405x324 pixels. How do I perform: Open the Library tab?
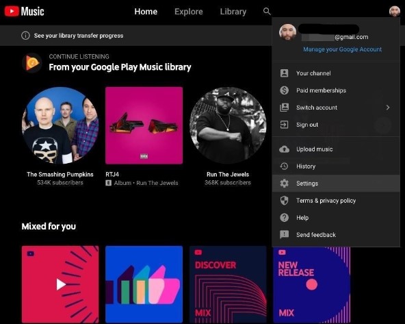(x=233, y=12)
